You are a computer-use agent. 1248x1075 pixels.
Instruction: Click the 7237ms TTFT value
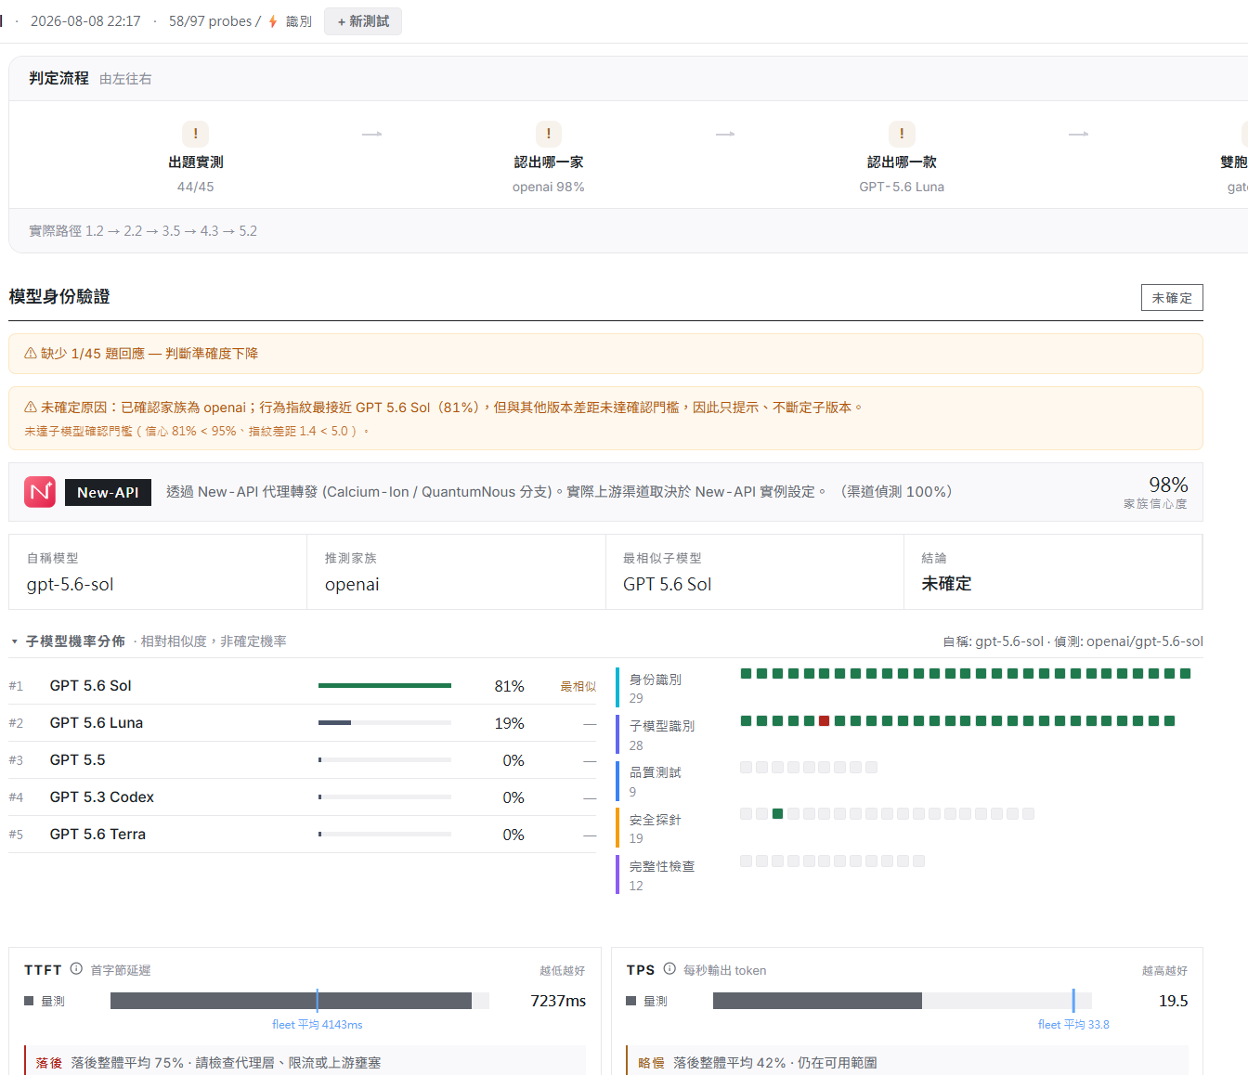click(558, 1001)
